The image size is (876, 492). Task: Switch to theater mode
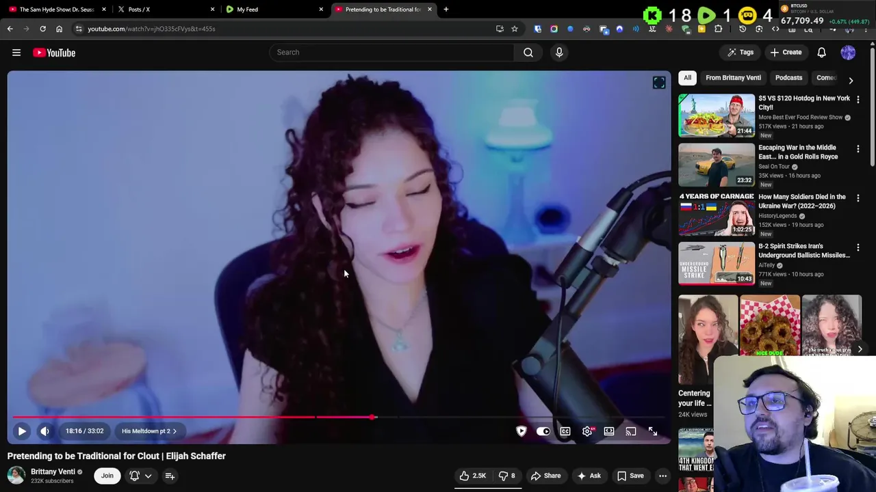pyautogui.click(x=609, y=431)
